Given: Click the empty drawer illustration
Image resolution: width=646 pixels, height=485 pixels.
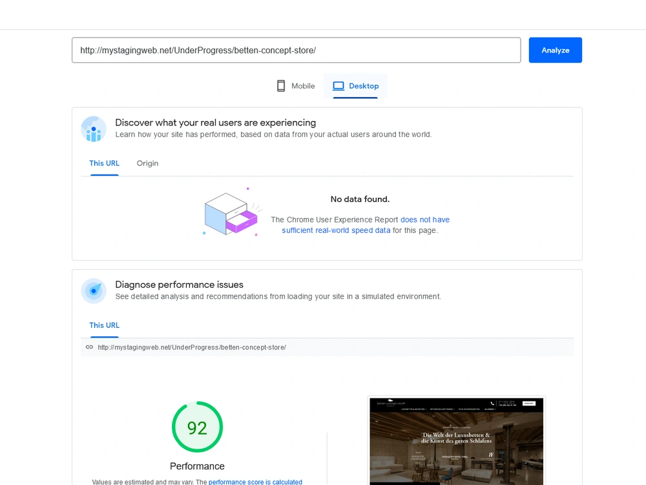Looking at the screenshot, I should point(233,212).
